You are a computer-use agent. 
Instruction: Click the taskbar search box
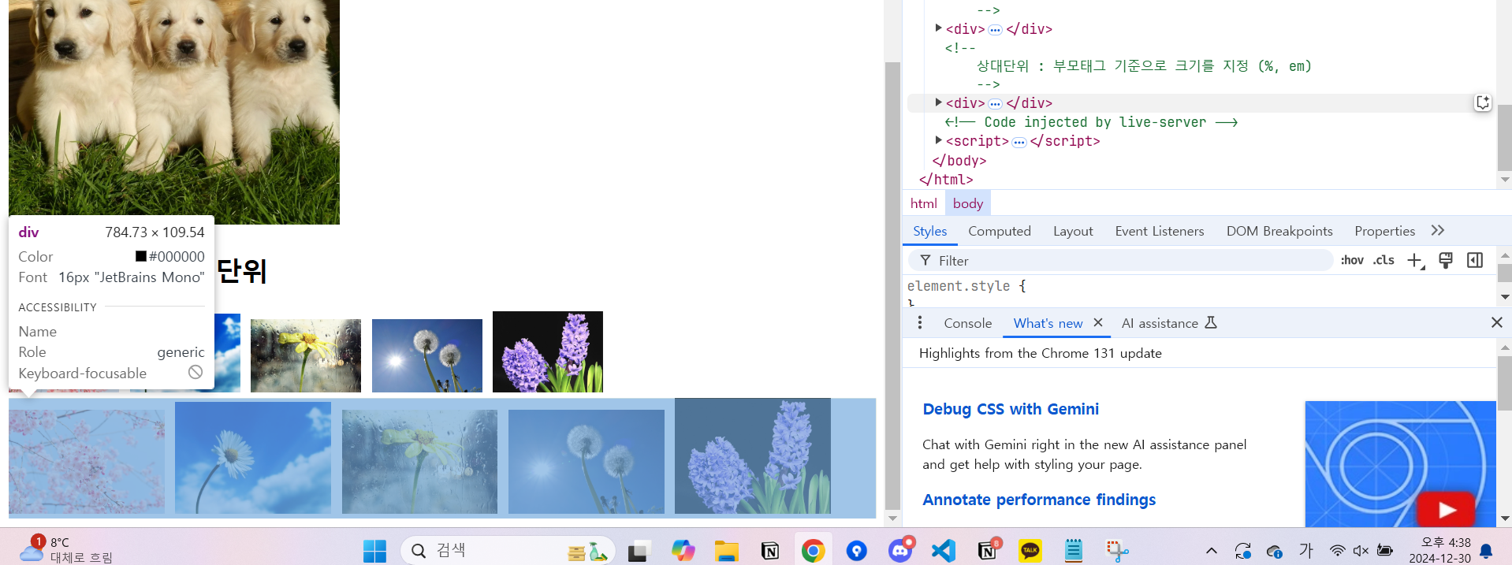click(508, 551)
